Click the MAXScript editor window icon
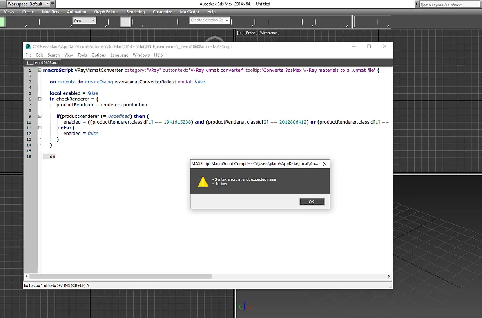The width and height of the screenshot is (482, 318). pos(28,46)
